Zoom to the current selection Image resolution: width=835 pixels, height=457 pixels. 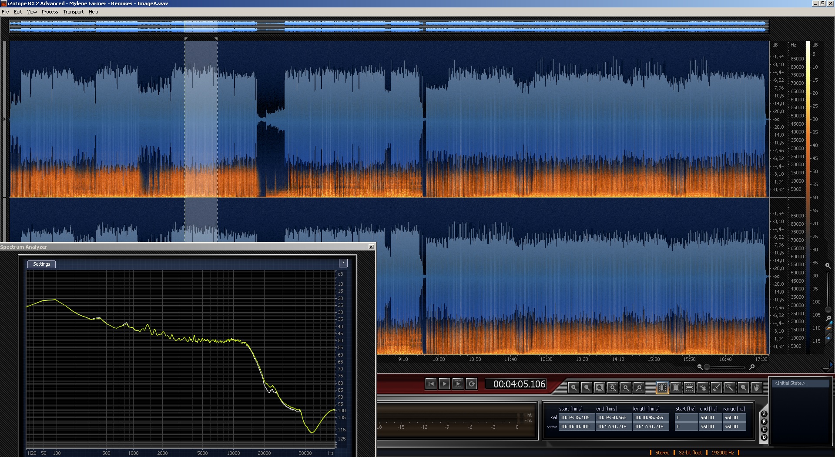[x=613, y=387]
